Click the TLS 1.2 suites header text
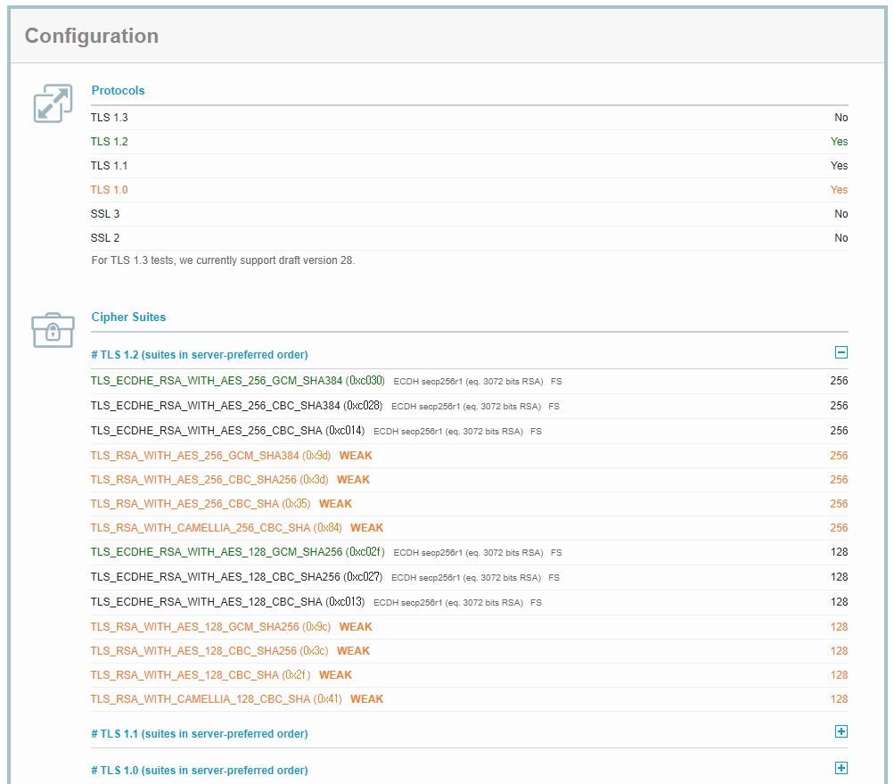Viewport: 894px width, 784px height. coord(199,355)
